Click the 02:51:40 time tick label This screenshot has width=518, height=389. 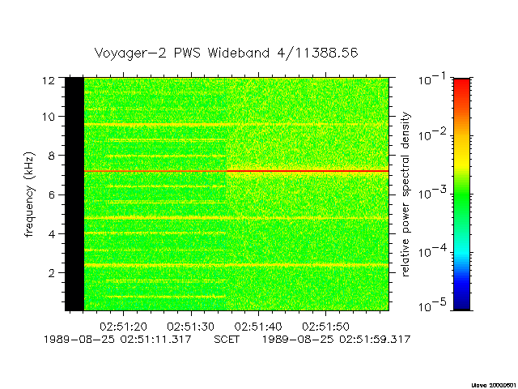click(258, 327)
